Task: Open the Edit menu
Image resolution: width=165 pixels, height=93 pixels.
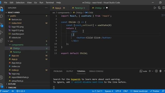Action: [x=11, y=3]
